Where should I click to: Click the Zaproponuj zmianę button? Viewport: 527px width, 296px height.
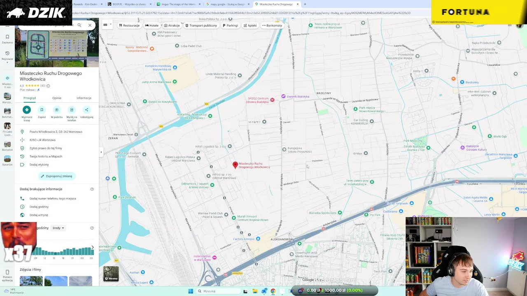(56, 176)
